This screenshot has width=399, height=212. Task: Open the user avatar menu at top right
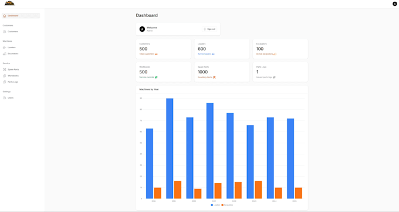coord(395,4)
